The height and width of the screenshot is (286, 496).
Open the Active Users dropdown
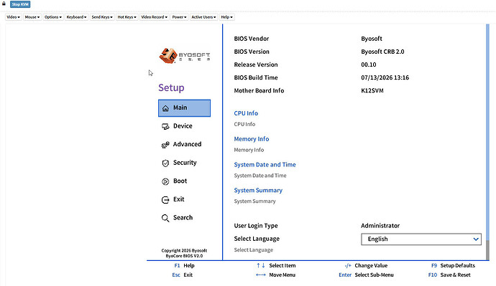[x=203, y=17]
